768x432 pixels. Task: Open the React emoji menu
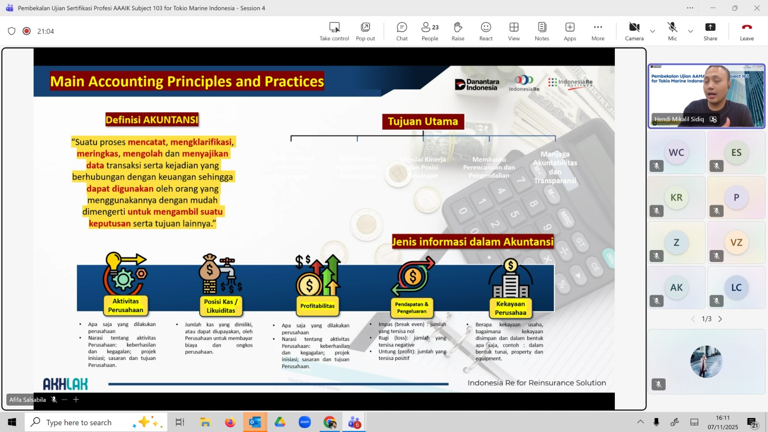(x=486, y=31)
